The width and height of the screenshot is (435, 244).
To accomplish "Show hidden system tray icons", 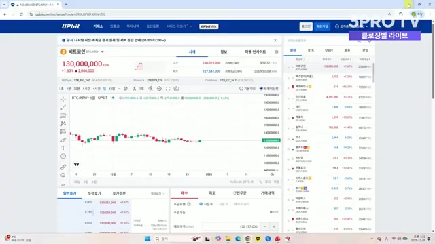I will [372, 239].
